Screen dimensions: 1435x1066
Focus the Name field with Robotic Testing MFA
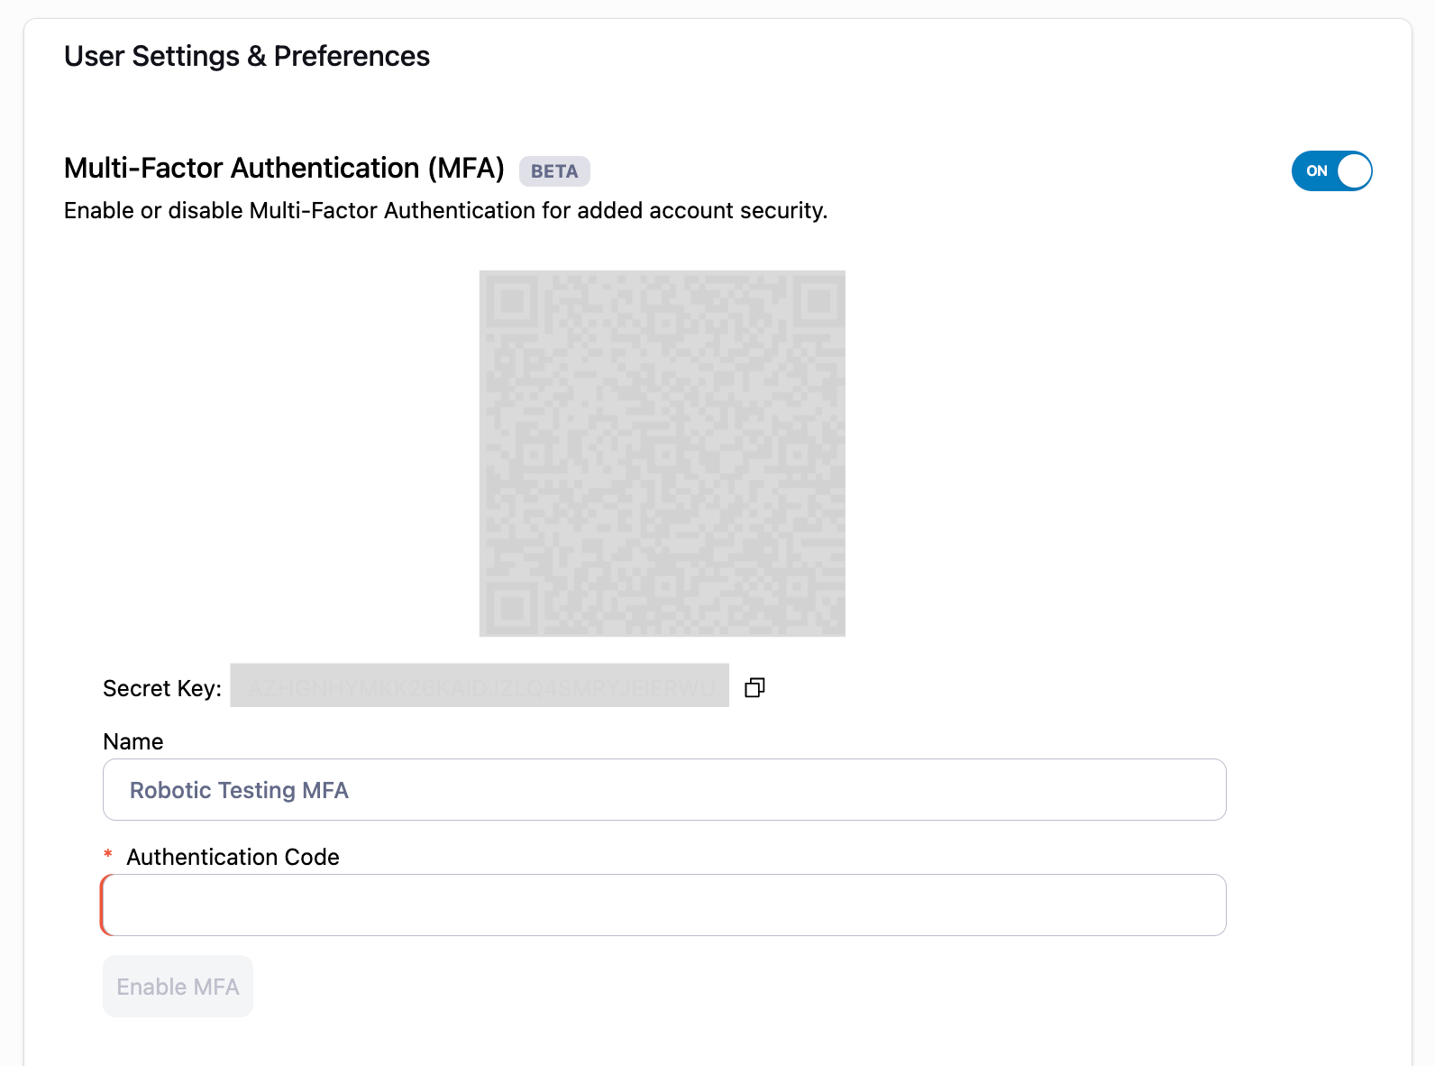click(663, 790)
